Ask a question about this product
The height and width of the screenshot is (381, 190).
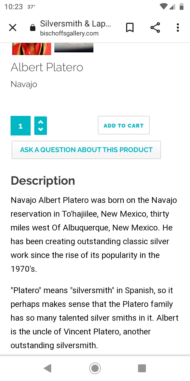[86, 150]
